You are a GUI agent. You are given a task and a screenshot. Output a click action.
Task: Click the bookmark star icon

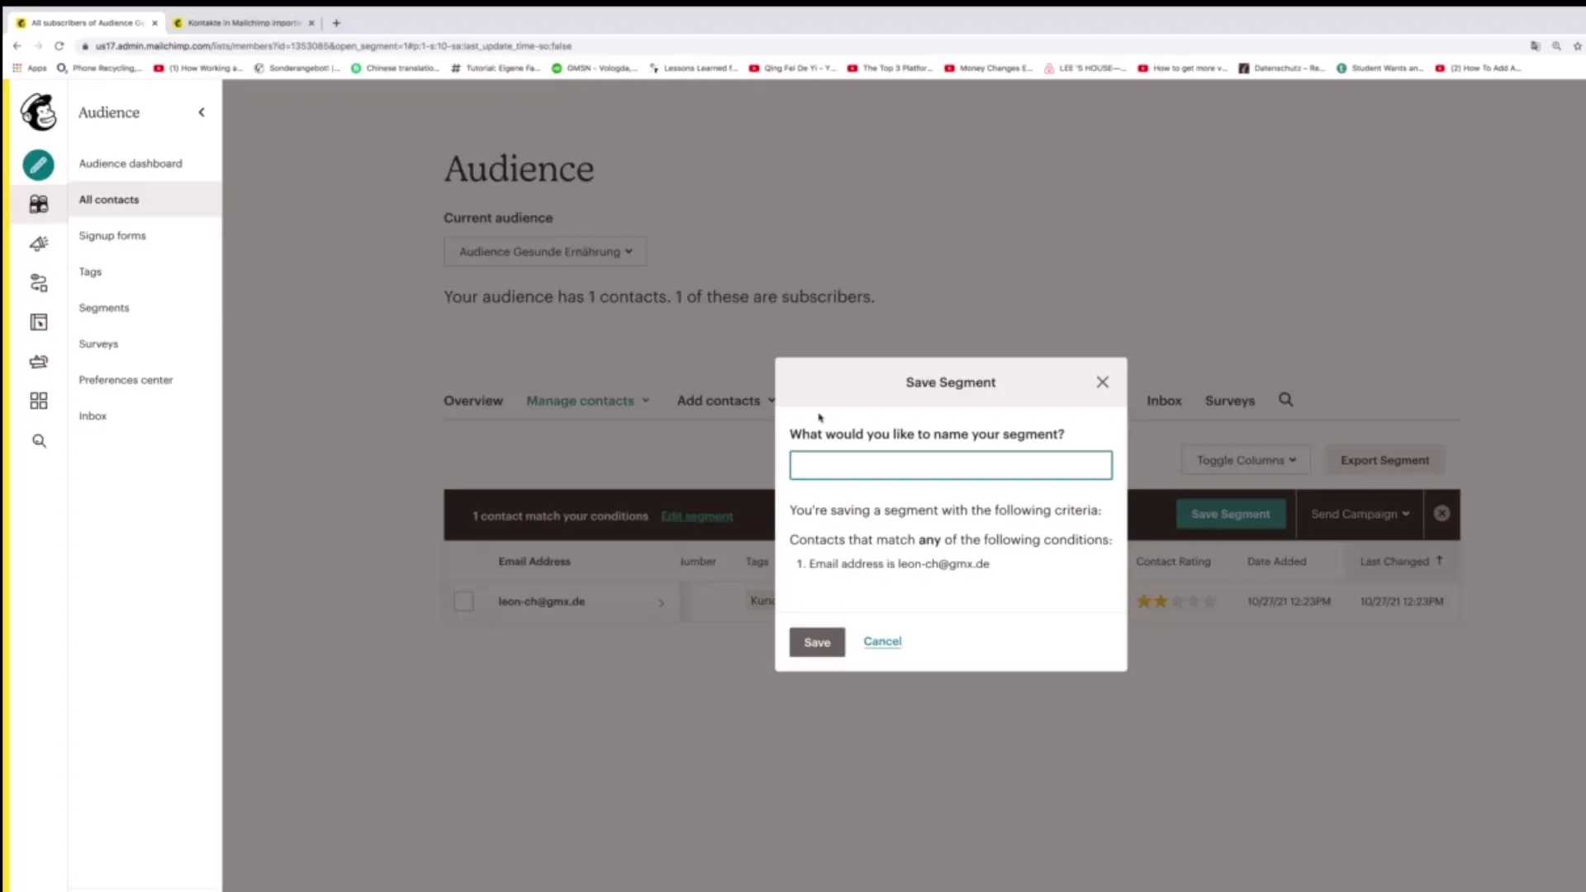coord(1577,46)
